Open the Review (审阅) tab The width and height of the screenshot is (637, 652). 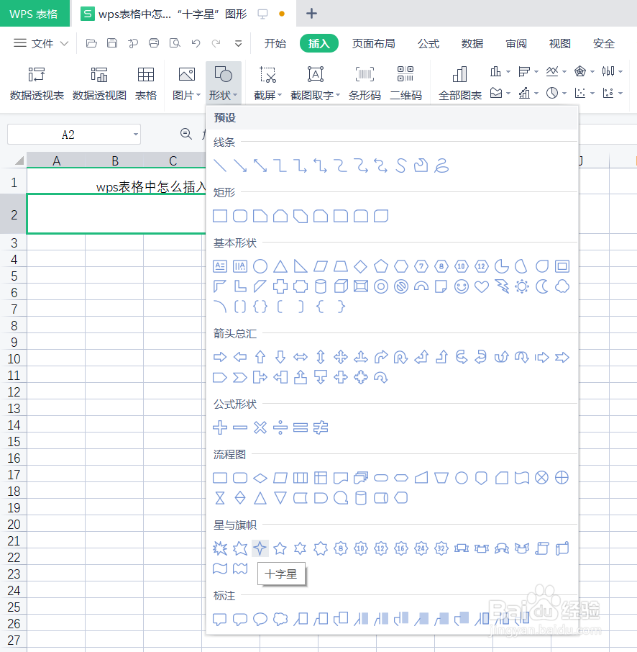516,43
